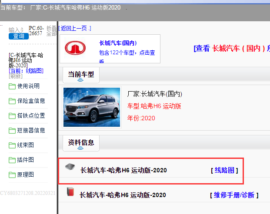Image resolution: width=270 pixels, height=214 pixels.
Task: Open 保险盒信息 tree item
Action: [x=31, y=101]
